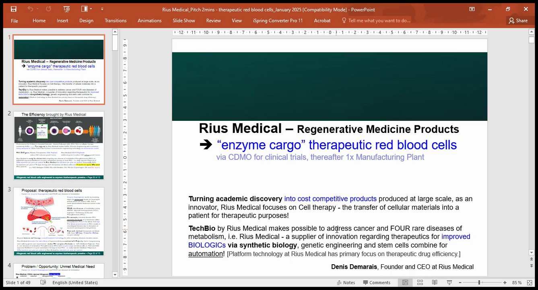
Task: Click Fit slide to current window icon
Action: click(530, 282)
